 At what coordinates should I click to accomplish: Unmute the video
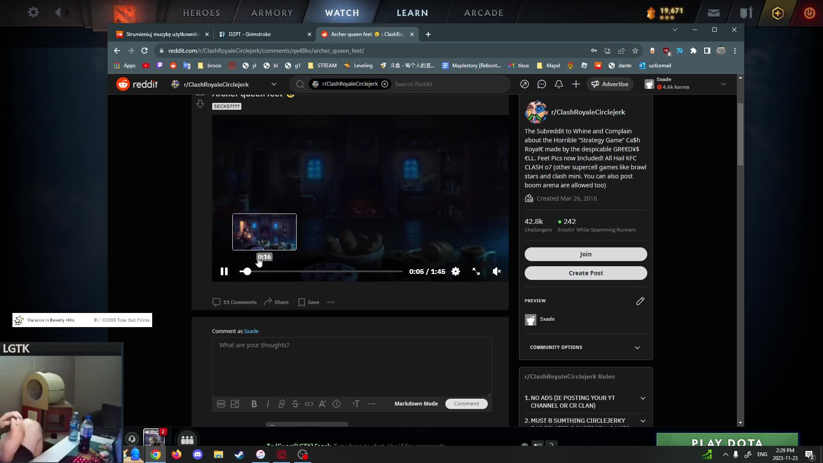point(497,271)
